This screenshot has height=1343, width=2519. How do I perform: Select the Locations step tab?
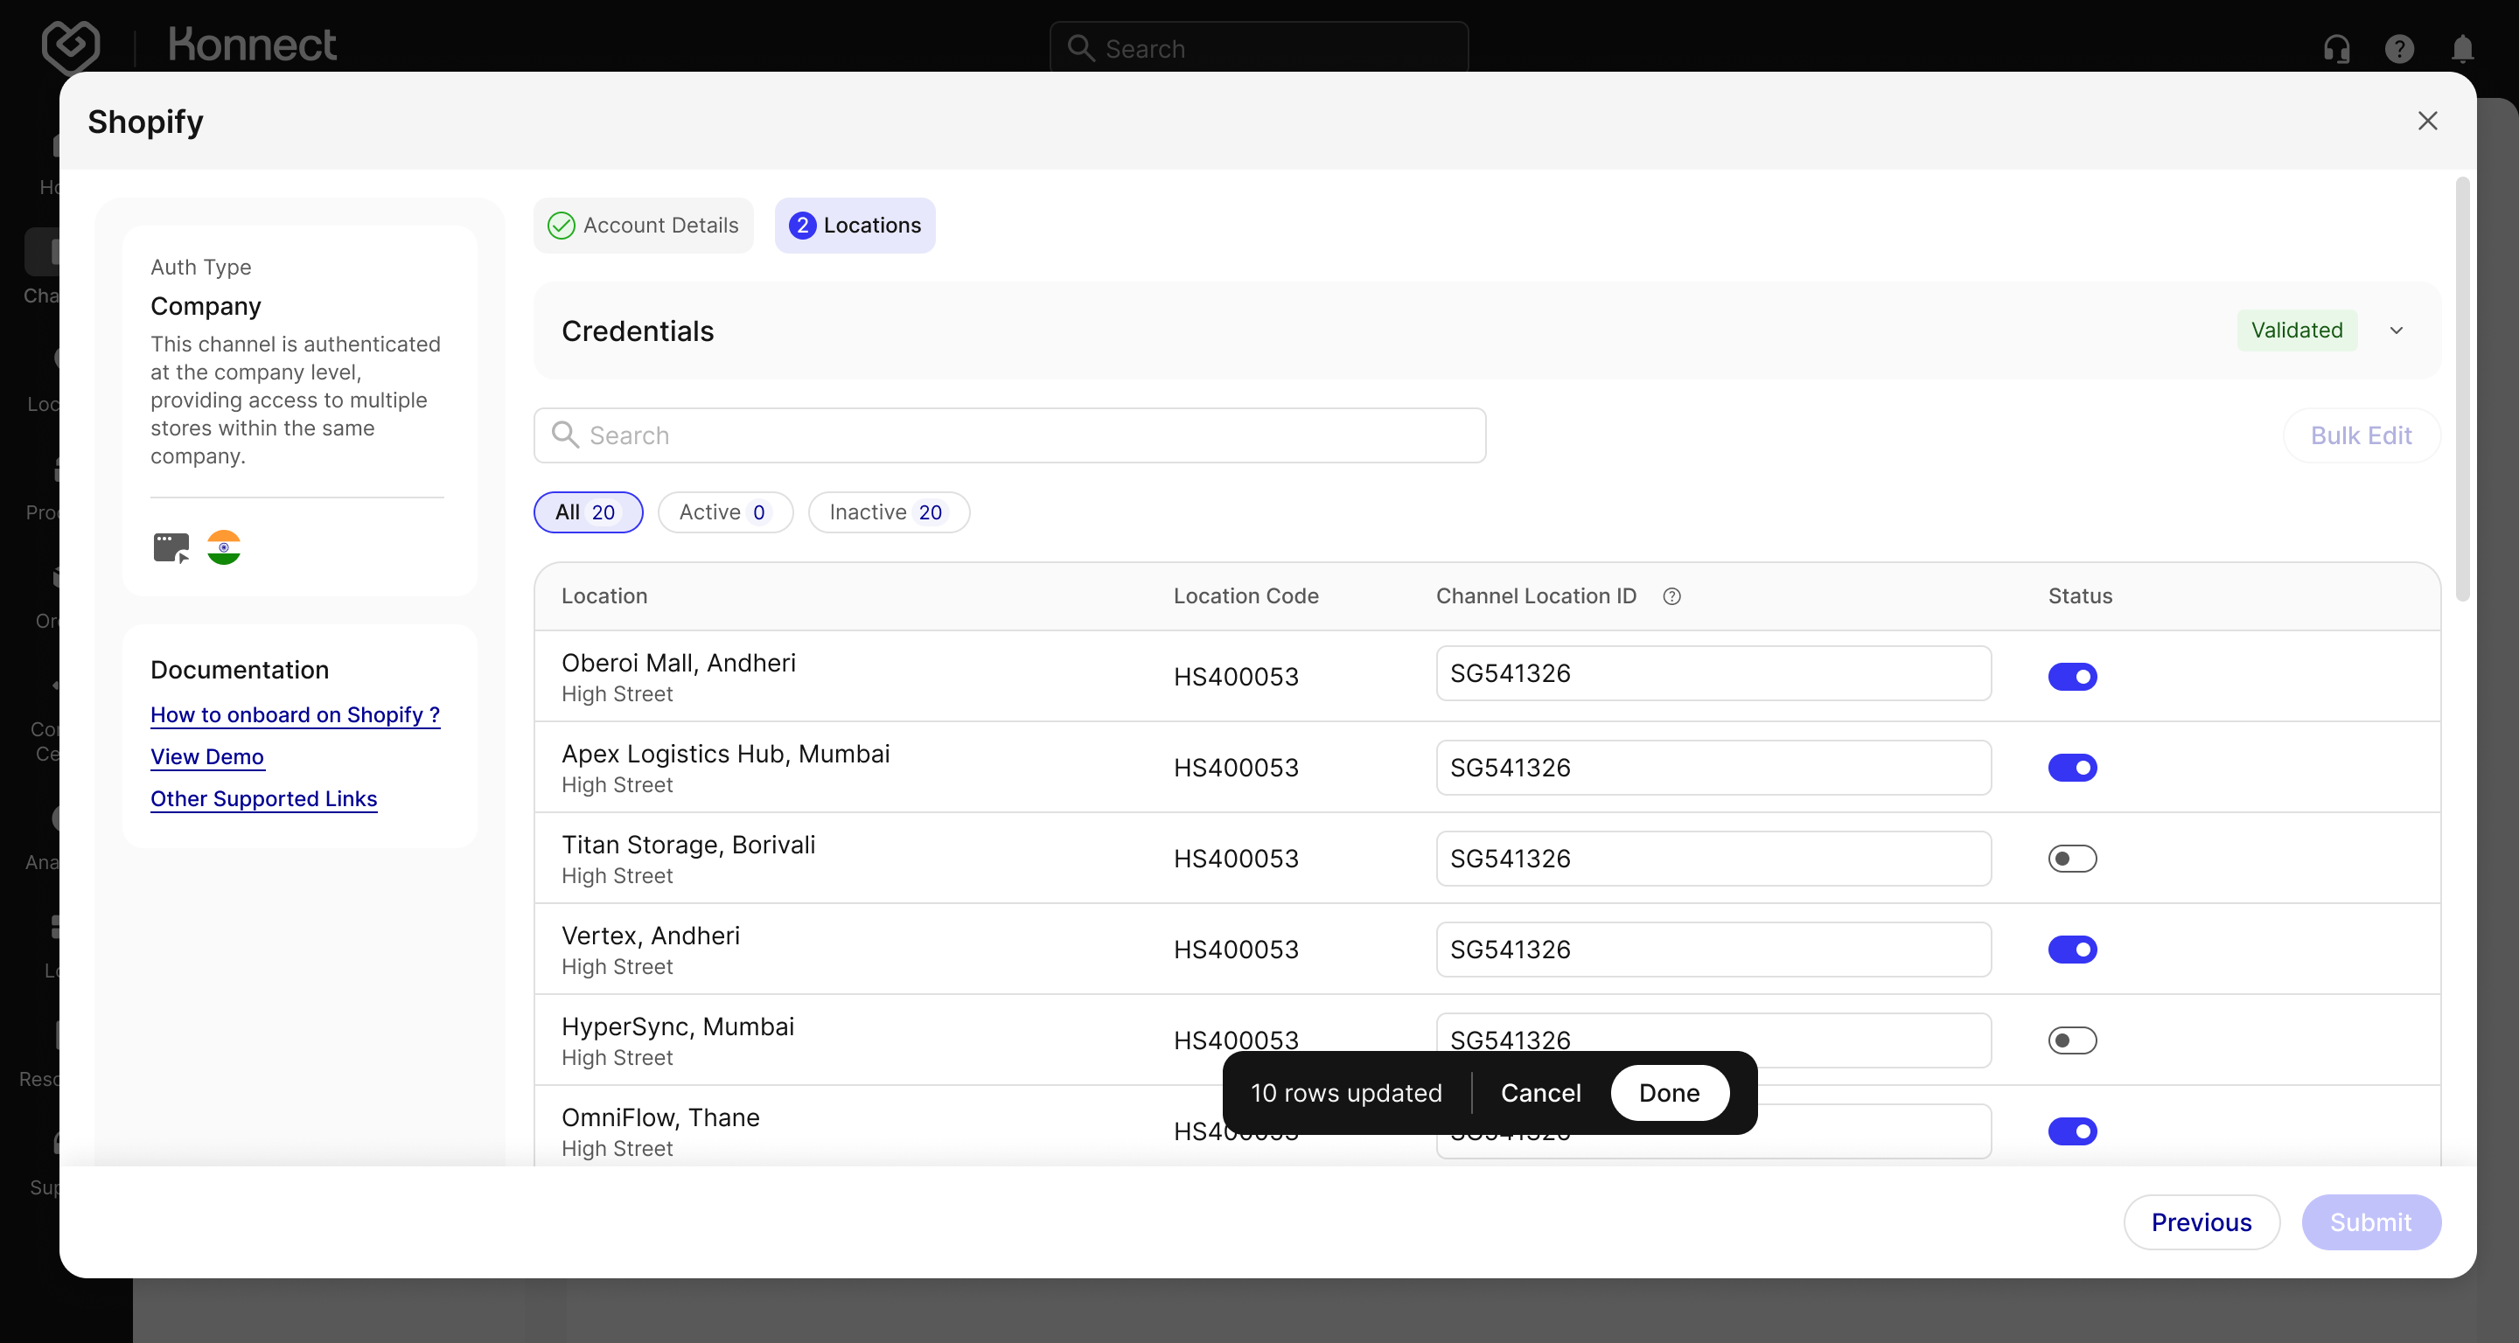855,226
